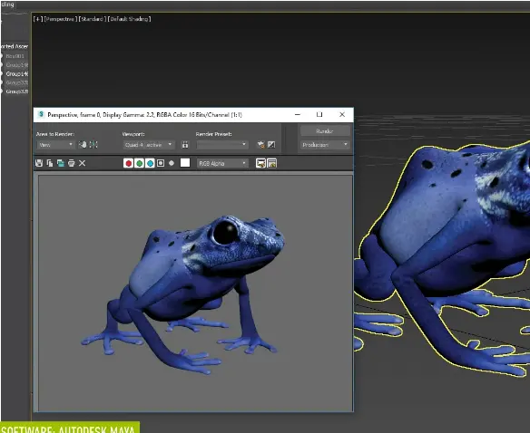Open the Render Setup teapot icon

260,145
